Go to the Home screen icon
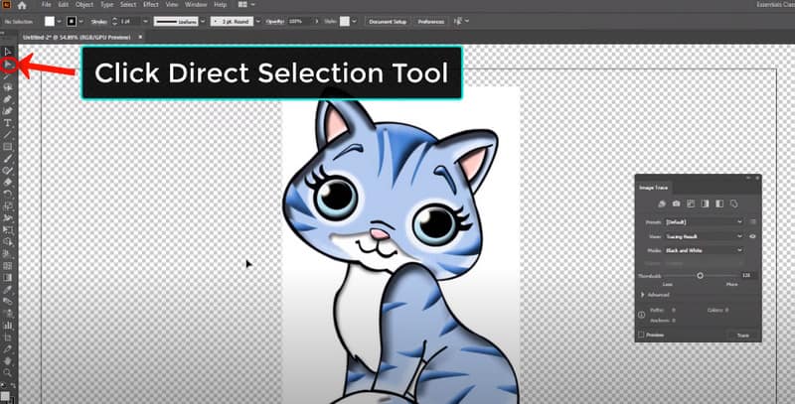This screenshot has width=795, height=404. (x=22, y=5)
